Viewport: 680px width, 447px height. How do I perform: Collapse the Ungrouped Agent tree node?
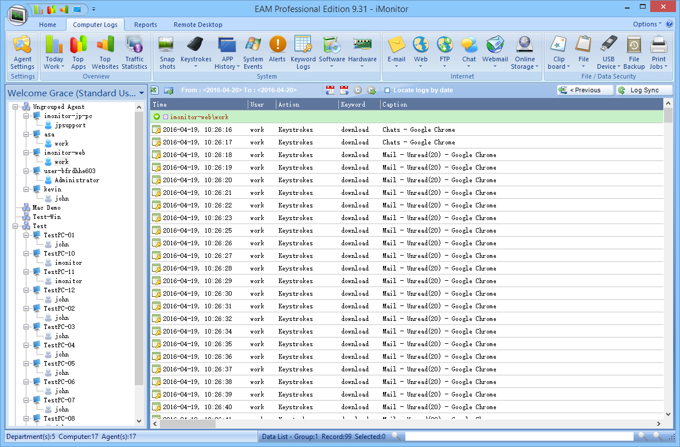pyautogui.click(x=15, y=107)
